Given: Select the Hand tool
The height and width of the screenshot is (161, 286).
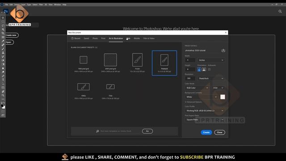Looking at the screenshot, I should pos(3,91).
